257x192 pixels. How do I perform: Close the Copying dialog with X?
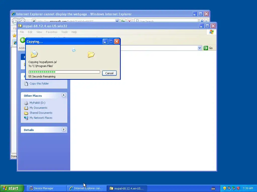(117, 41)
